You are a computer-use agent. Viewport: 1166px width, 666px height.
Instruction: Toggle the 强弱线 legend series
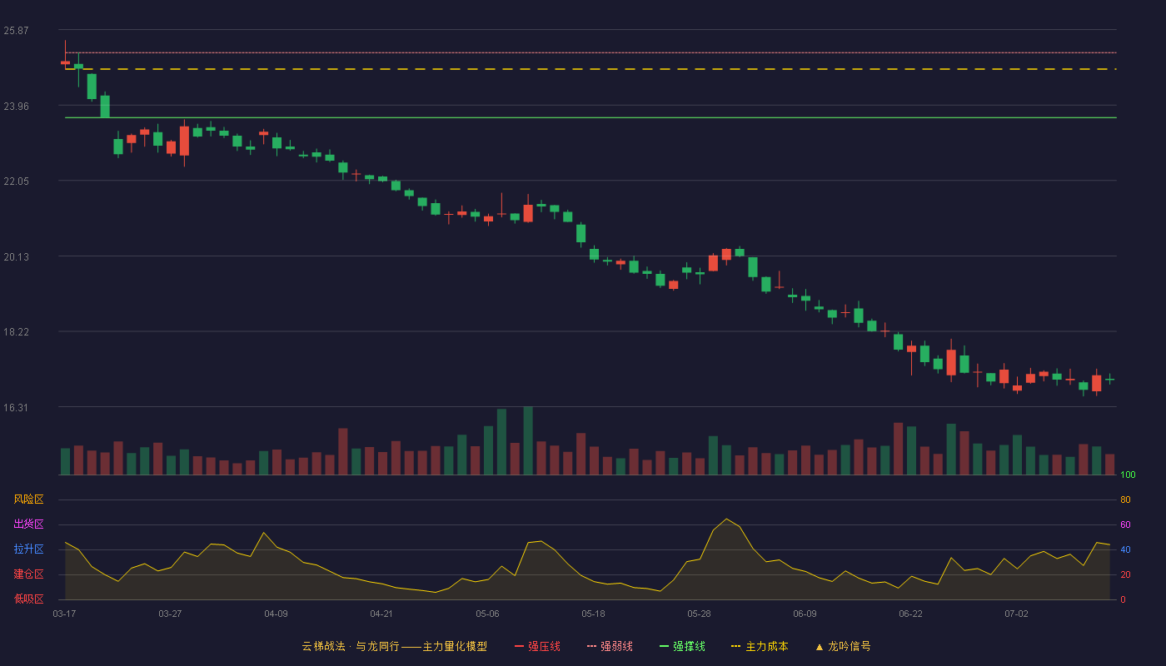610,646
